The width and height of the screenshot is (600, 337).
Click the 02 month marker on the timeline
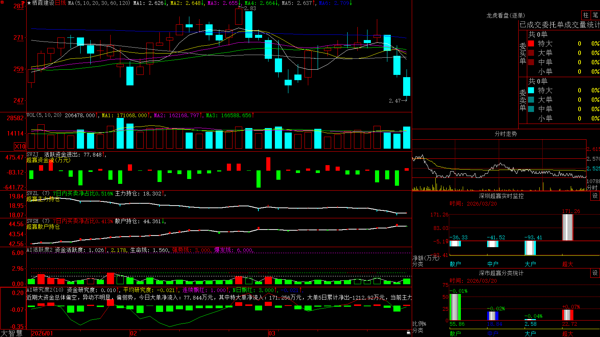click(133, 333)
